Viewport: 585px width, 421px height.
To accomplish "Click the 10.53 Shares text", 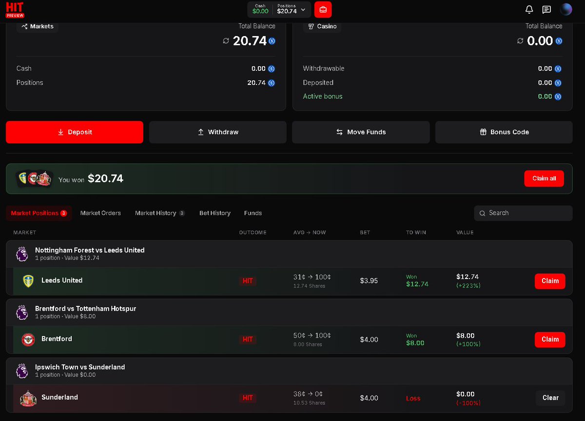I will point(309,403).
